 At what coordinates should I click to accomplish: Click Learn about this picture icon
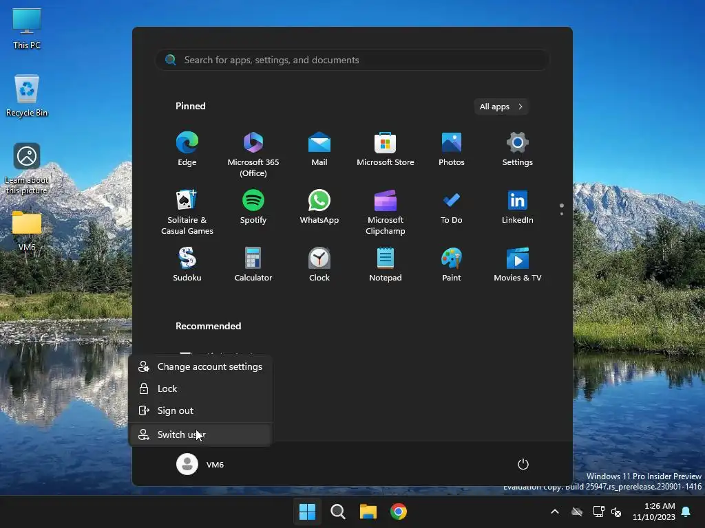[x=27, y=169]
